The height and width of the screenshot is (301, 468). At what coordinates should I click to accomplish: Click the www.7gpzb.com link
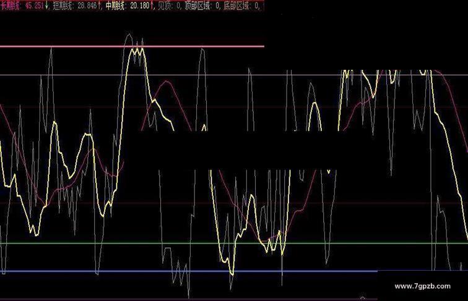[423, 286]
